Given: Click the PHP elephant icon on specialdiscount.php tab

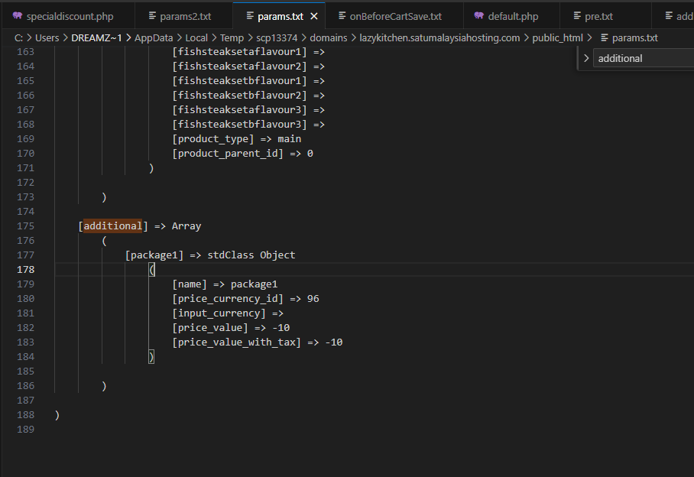Looking at the screenshot, I should coord(17,16).
